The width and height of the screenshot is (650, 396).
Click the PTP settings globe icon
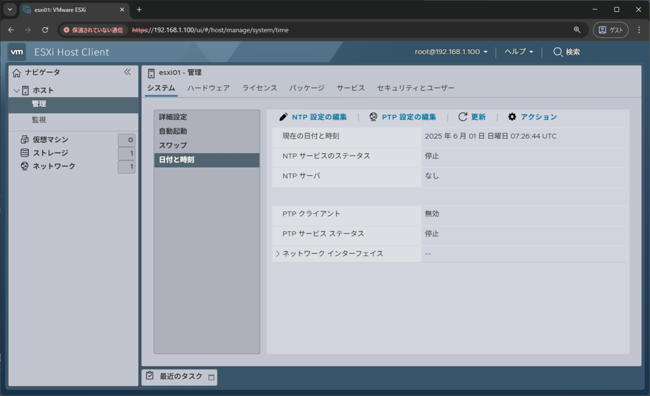(x=374, y=117)
